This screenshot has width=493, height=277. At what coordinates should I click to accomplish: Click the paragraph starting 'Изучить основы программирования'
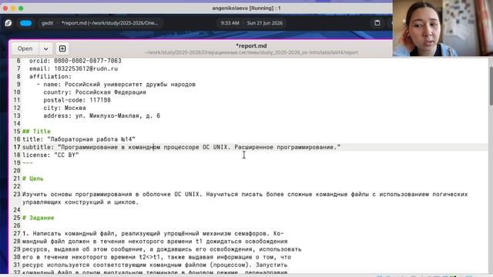click(245, 194)
